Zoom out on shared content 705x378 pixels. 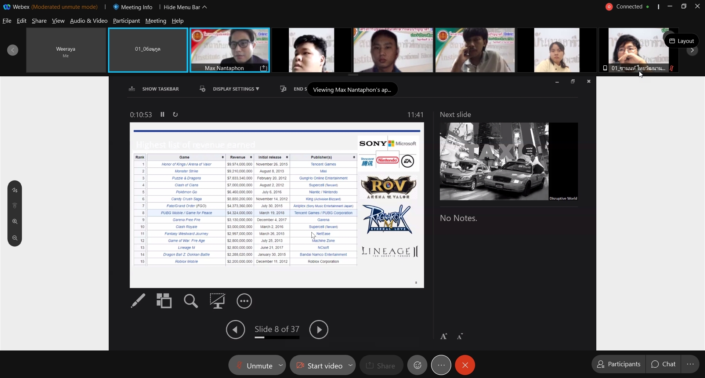coord(15,238)
